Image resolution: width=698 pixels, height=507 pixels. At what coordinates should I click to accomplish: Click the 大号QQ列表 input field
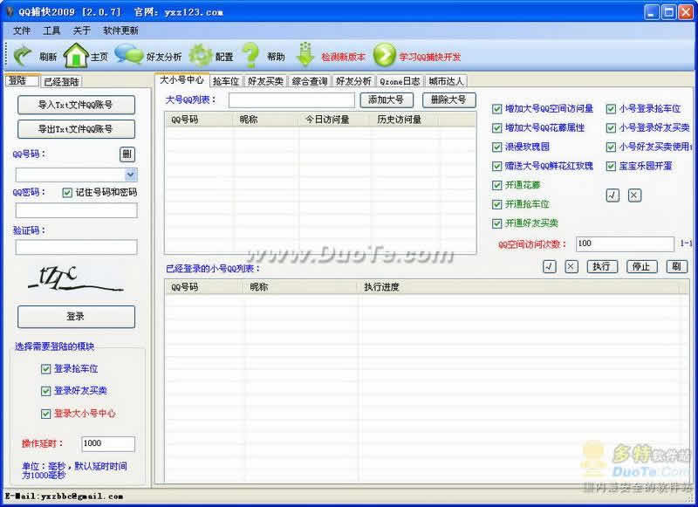(291, 100)
